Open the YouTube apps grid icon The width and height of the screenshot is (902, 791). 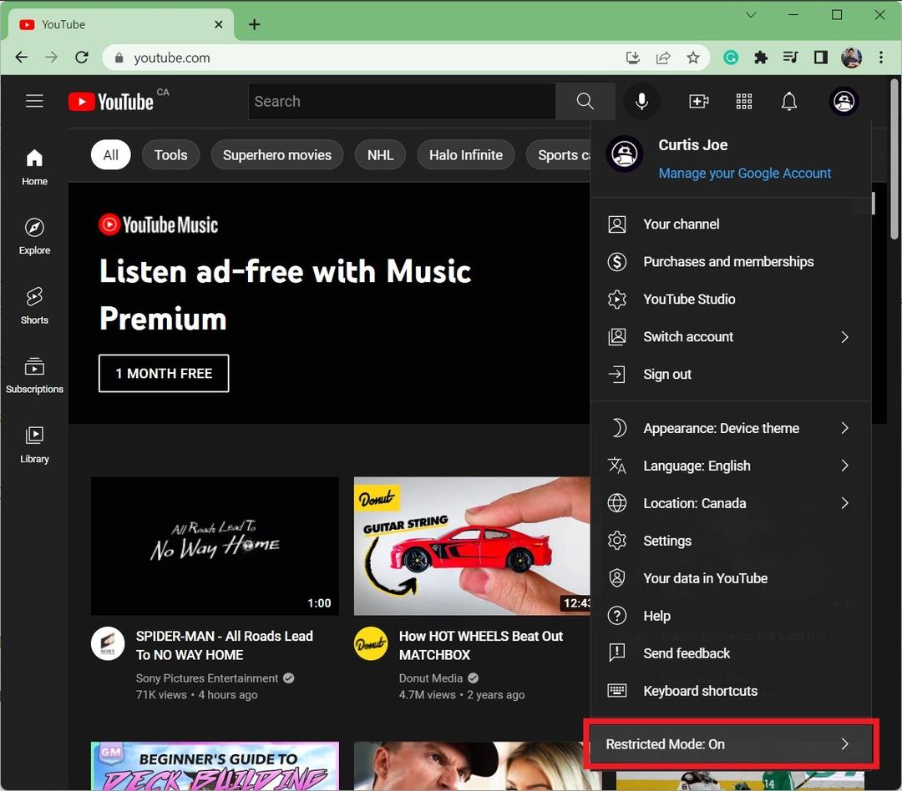(x=744, y=101)
